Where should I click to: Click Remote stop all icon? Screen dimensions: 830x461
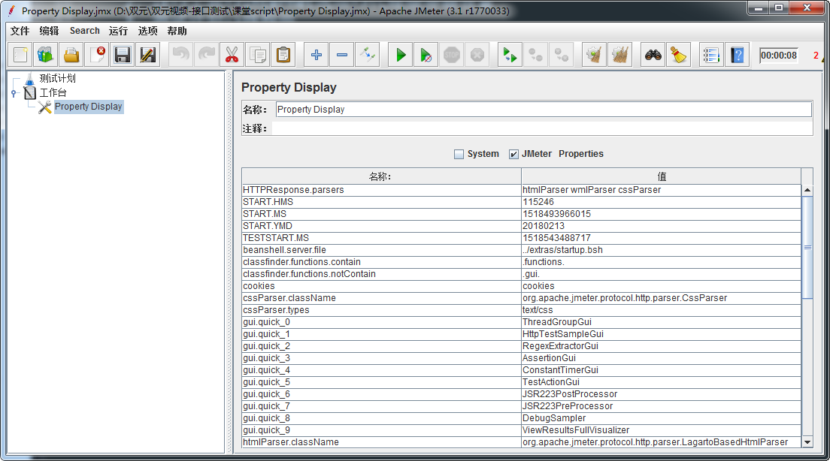pyautogui.click(x=536, y=55)
